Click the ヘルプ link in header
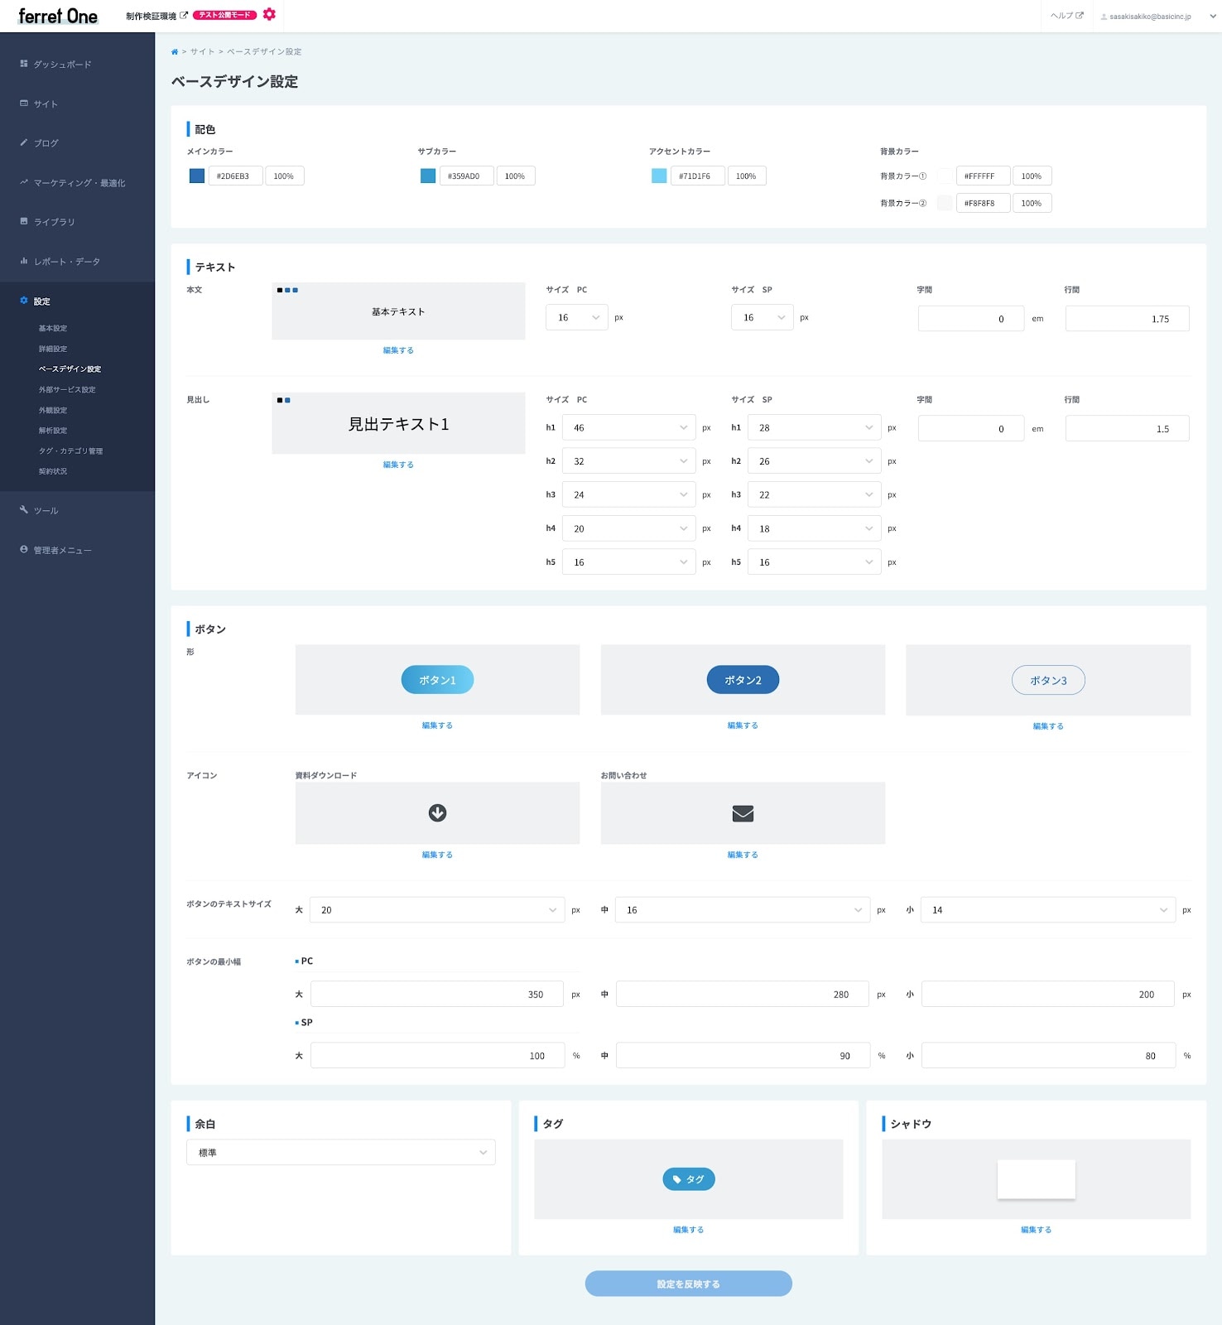 (1066, 16)
